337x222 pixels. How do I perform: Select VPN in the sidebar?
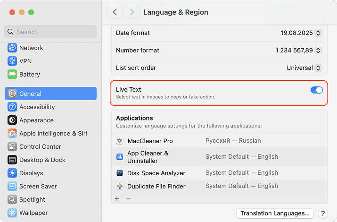[x=51, y=61]
